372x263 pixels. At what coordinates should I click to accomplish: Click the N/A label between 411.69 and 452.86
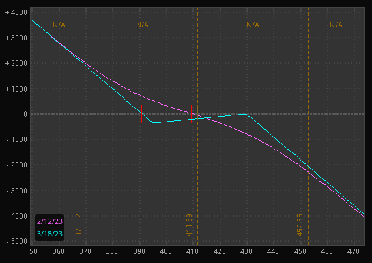[253, 25]
